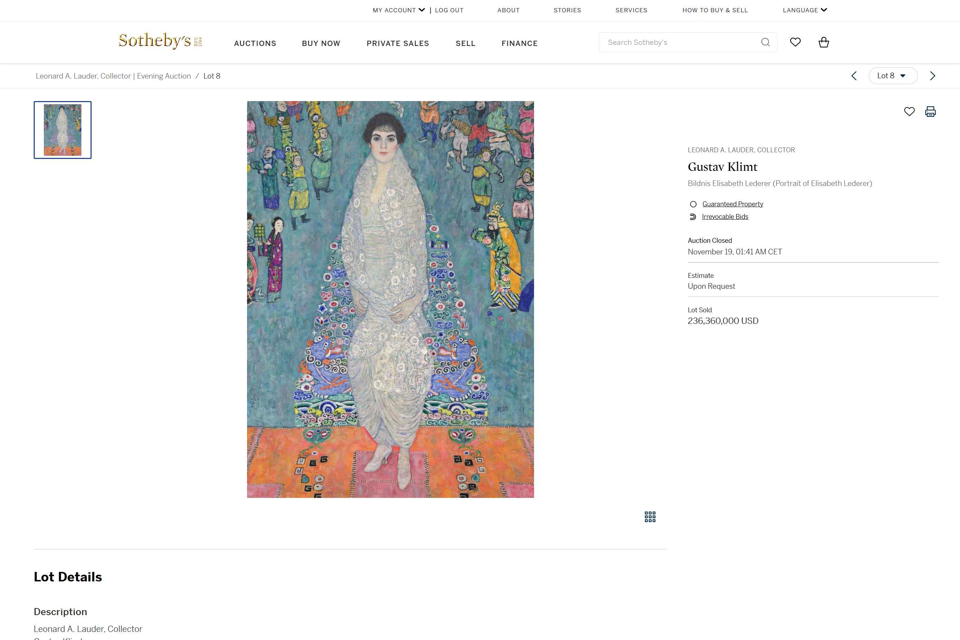The image size is (960, 640).
Task: Save lot with heart icon
Action: [x=909, y=112]
